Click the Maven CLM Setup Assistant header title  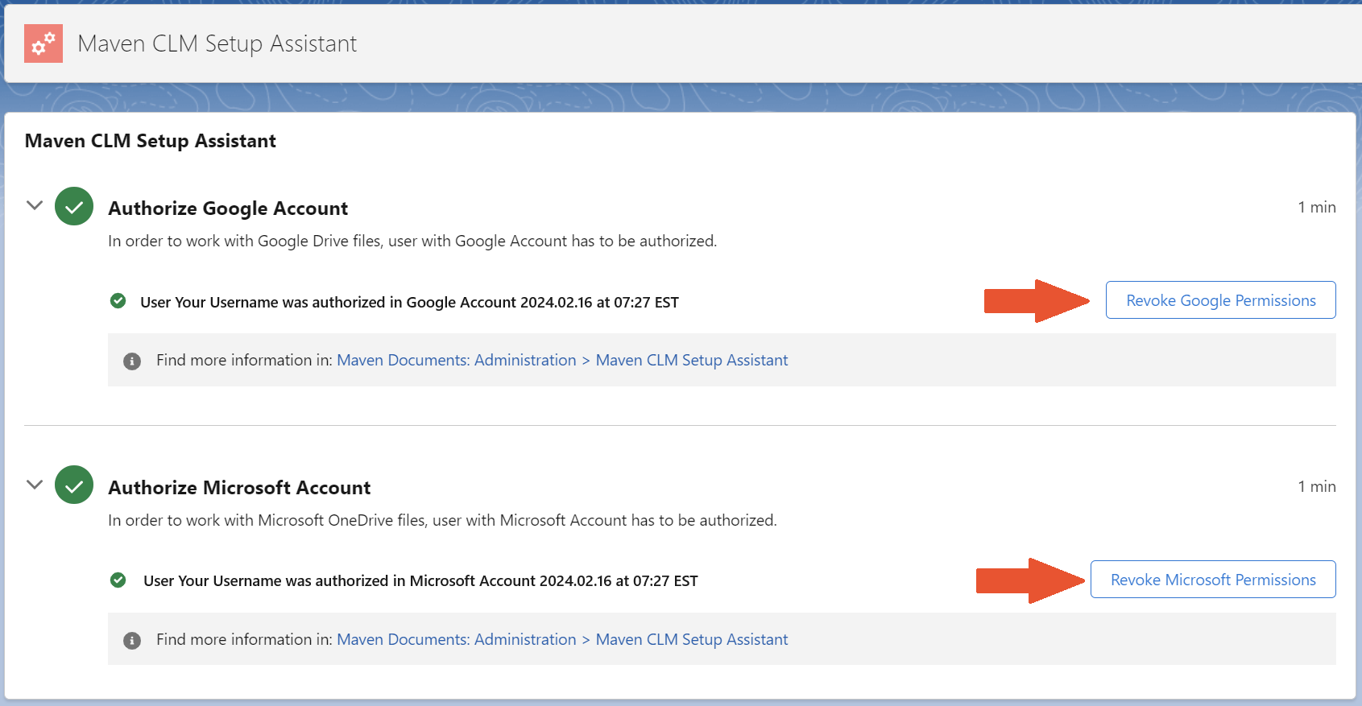217,43
